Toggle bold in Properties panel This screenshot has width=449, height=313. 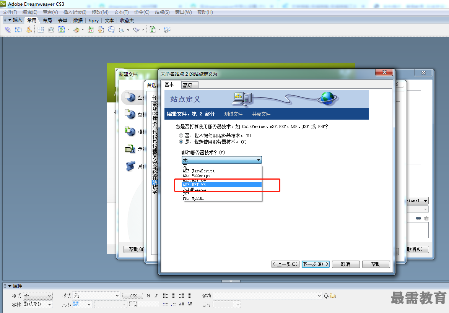148,295
